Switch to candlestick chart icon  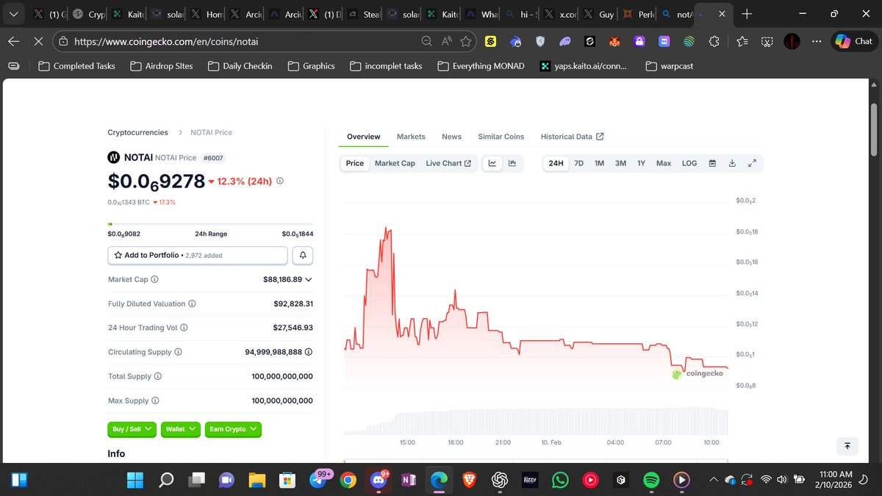[512, 163]
